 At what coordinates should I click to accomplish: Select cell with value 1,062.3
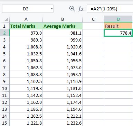tap(26, 67)
